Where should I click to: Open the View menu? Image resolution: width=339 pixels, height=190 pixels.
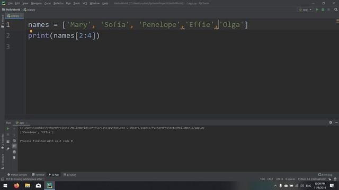click(x=25, y=4)
